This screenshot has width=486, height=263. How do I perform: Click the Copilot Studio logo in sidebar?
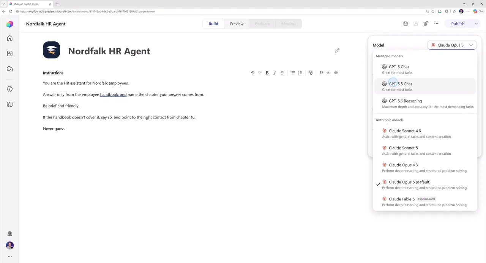coord(10,24)
